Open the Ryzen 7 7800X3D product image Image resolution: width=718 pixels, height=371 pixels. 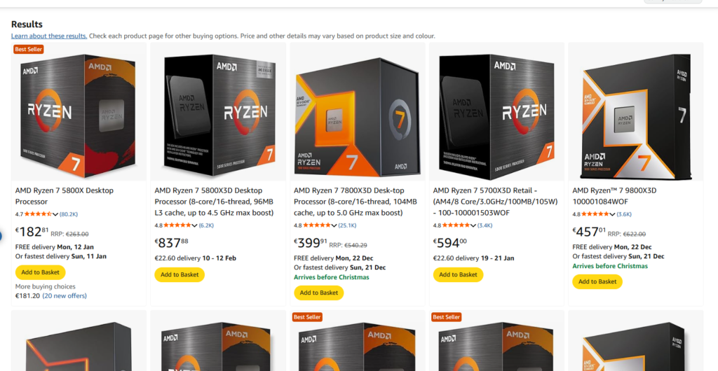click(x=357, y=112)
